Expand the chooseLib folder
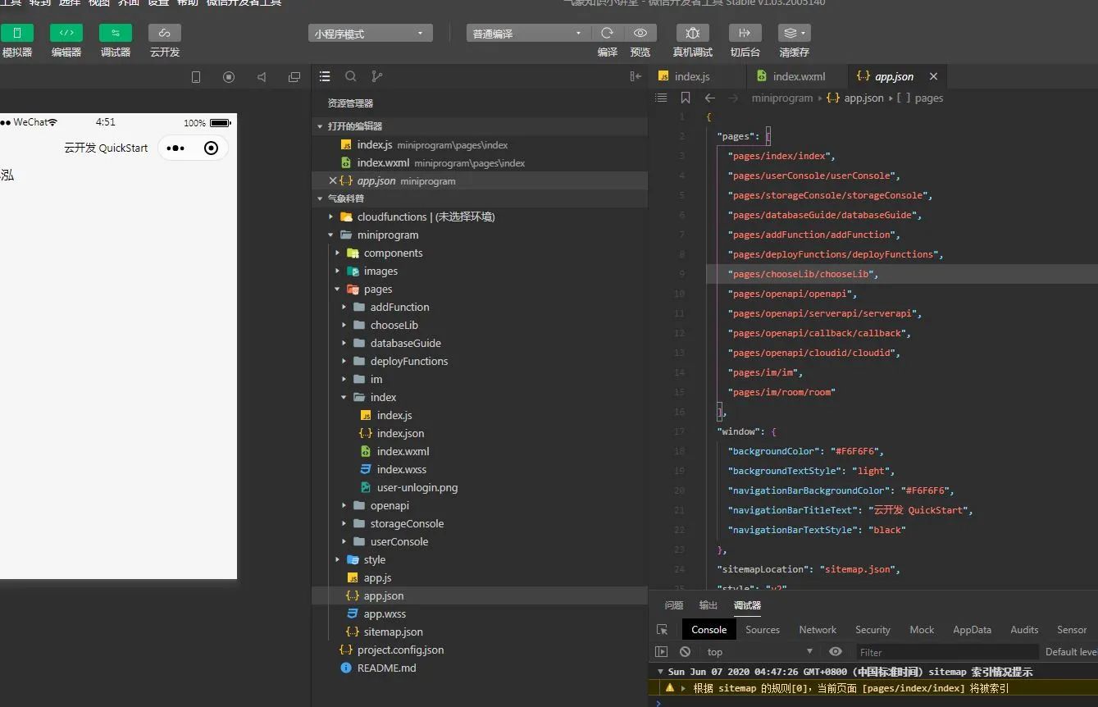The width and height of the screenshot is (1098, 707). point(344,325)
